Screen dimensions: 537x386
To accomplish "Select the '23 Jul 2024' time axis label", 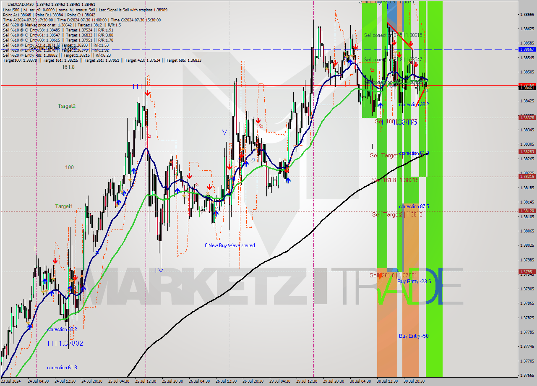I will click(11, 381).
